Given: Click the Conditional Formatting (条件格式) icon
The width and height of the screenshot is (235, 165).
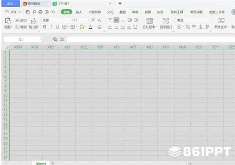Looking at the screenshot, I should [221, 21].
